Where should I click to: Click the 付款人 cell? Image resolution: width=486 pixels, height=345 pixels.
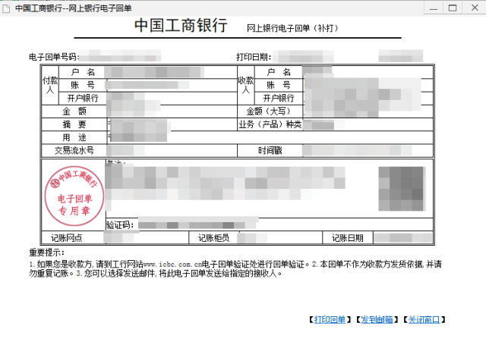(50, 85)
